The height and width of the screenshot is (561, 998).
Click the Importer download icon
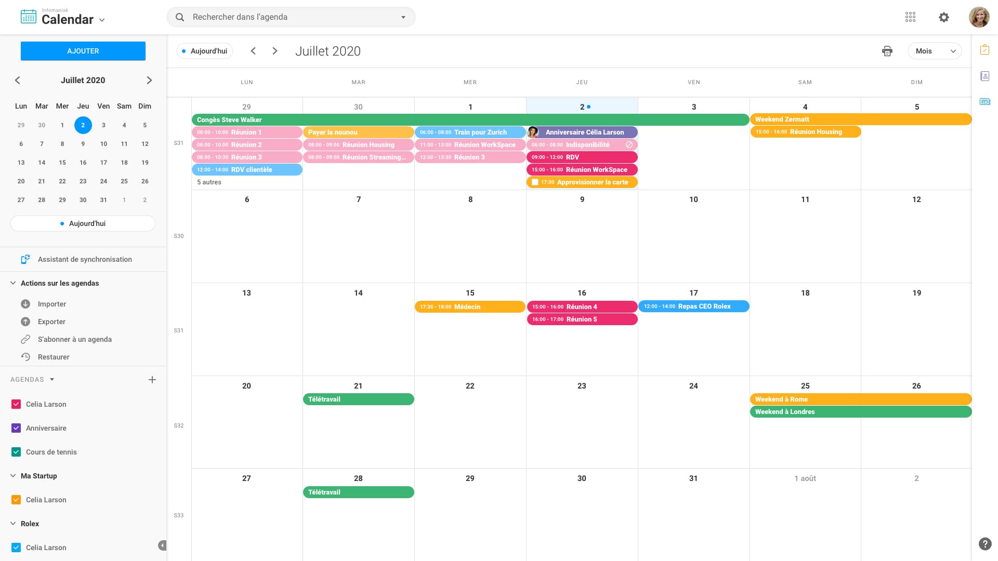[25, 304]
